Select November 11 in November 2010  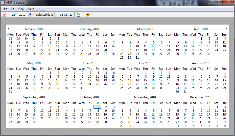(145, 115)
